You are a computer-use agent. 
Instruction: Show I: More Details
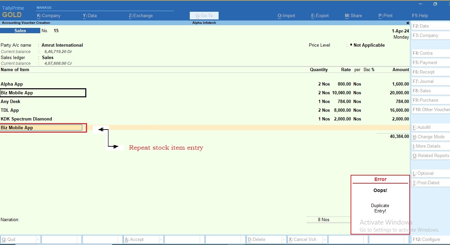[426, 146]
